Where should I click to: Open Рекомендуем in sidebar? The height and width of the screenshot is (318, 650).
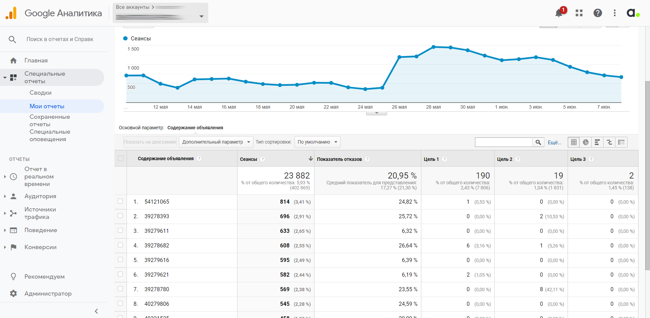pyautogui.click(x=44, y=277)
